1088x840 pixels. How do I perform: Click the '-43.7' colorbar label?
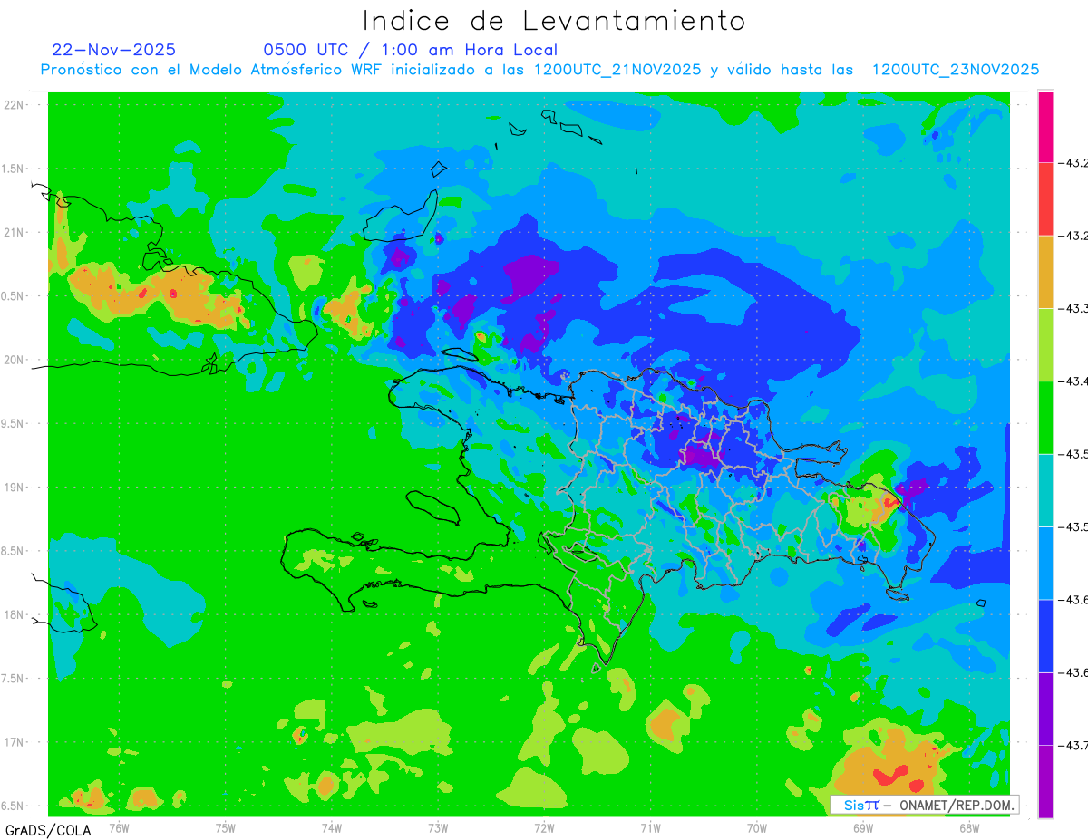point(1074,745)
